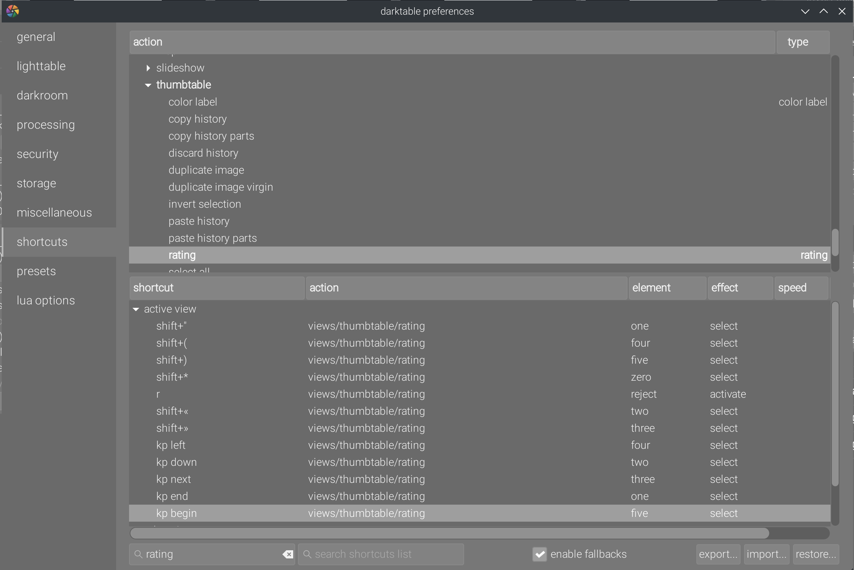The width and height of the screenshot is (854, 570).
Task: Select the shift+" shortcut row
Action: 479,326
